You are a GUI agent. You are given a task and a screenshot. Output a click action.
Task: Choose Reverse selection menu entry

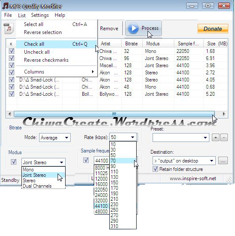coord(56,32)
